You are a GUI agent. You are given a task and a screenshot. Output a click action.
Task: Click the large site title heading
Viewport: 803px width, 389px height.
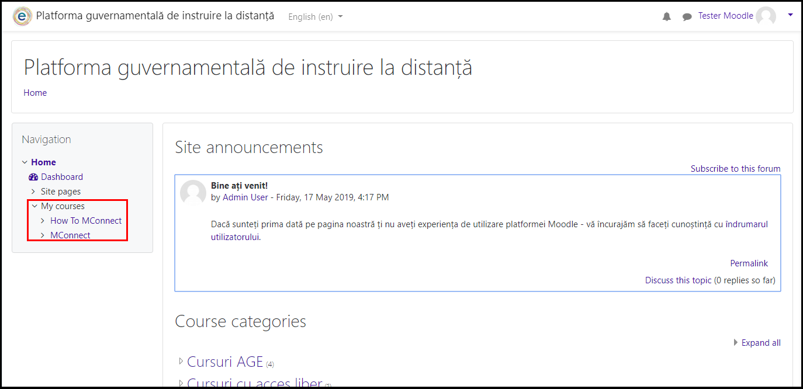tap(248, 68)
